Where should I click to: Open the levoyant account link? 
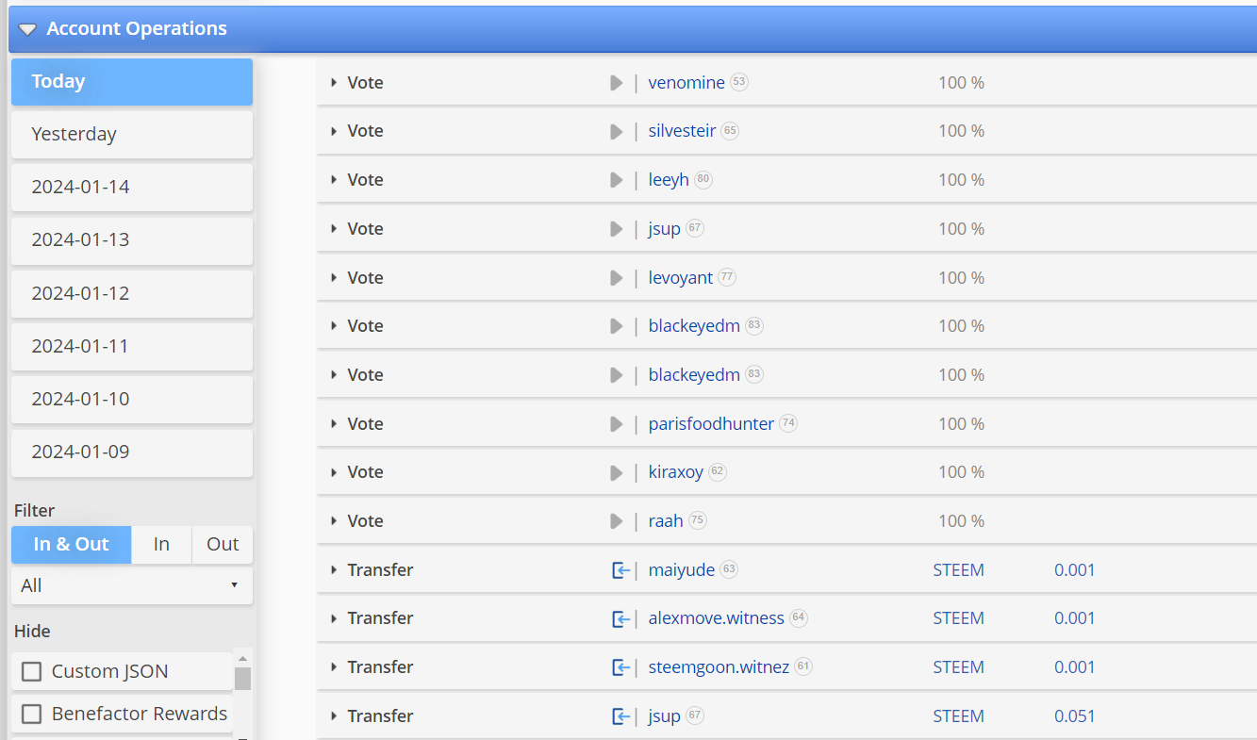click(x=681, y=278)
